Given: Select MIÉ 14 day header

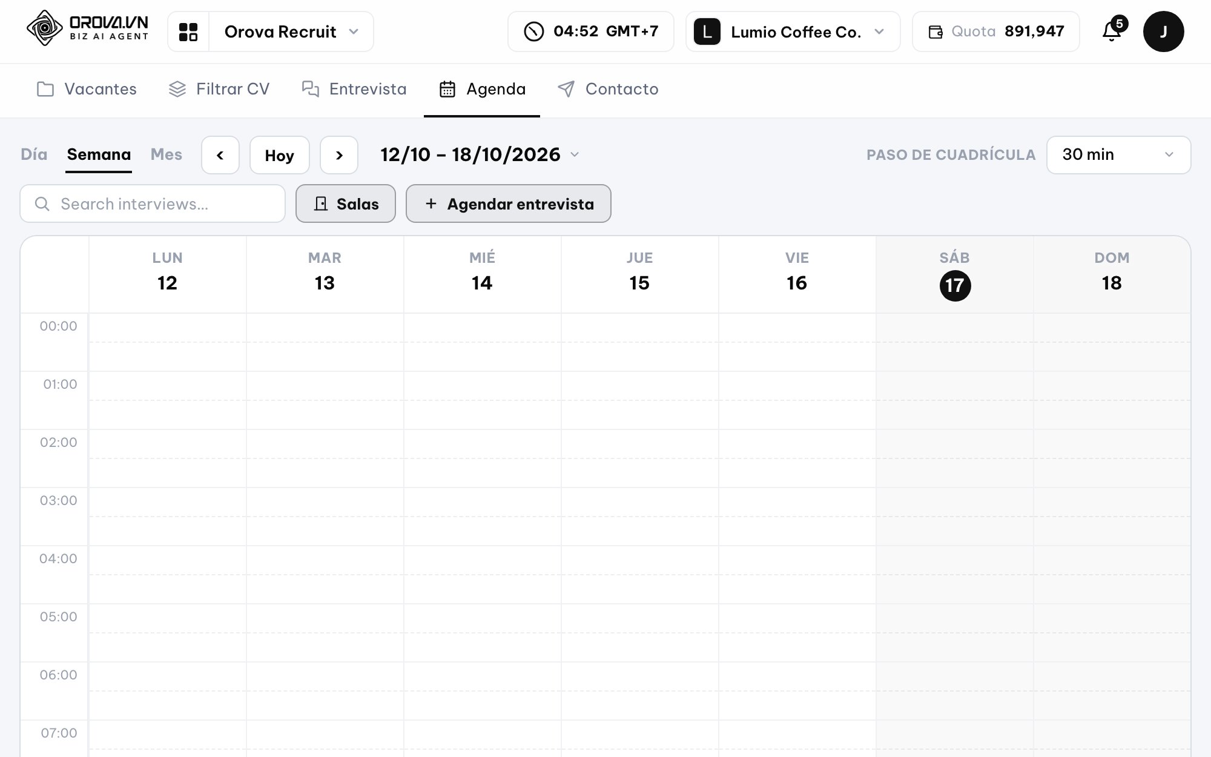Looking at the screenshot, I should (483, 274).
